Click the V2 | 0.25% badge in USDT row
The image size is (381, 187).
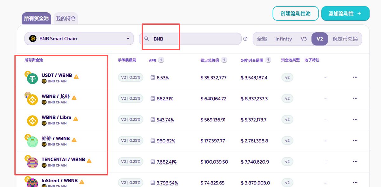130,77
